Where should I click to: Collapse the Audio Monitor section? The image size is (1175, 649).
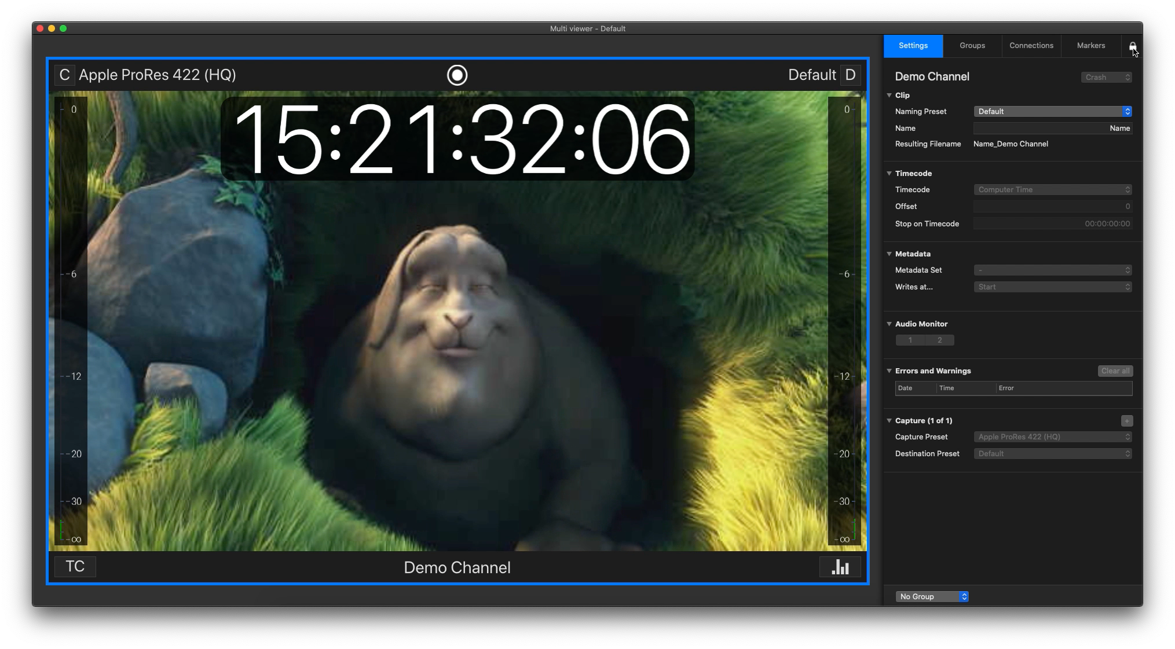[x=890, y=324]
